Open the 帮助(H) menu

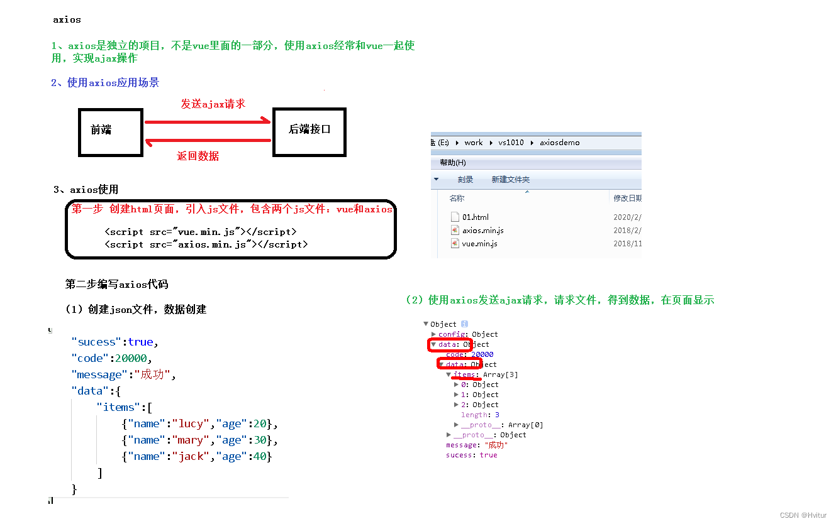[x=453, y=162]
